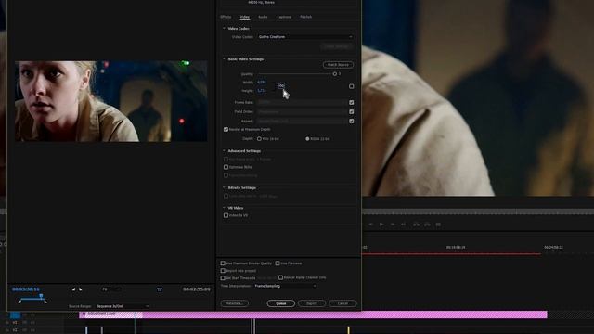Uncheck the Frame Rate match source checkbox
The height and width of the screenshot is (334, 594).
pos(352,103)
